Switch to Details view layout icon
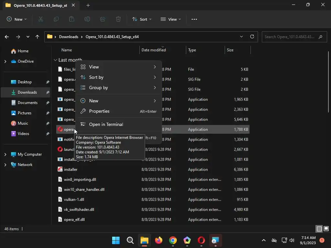 pyautogui.click(x=319, y=229)
